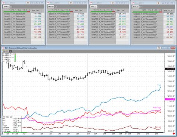The image size is (177, 137).
Task: Click the Oct label on time axis
Action: pos(52,131)
